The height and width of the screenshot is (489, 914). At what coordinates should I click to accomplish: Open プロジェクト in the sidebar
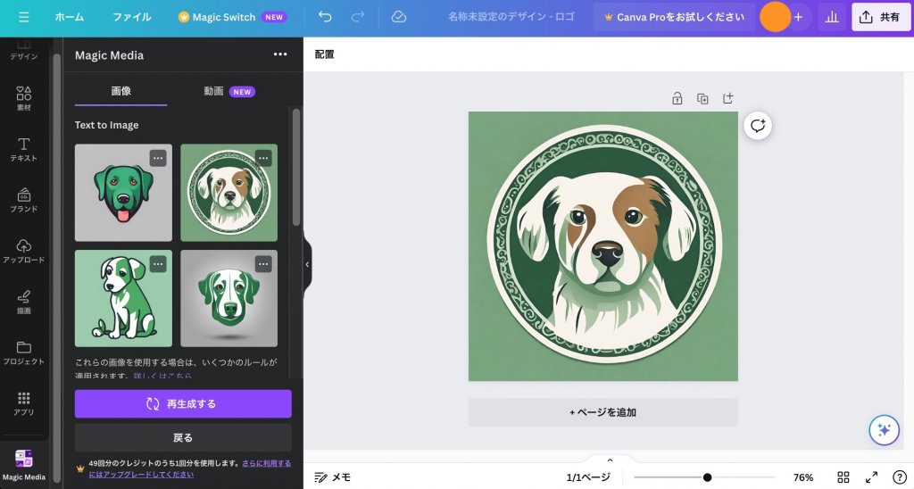(24, 352)
